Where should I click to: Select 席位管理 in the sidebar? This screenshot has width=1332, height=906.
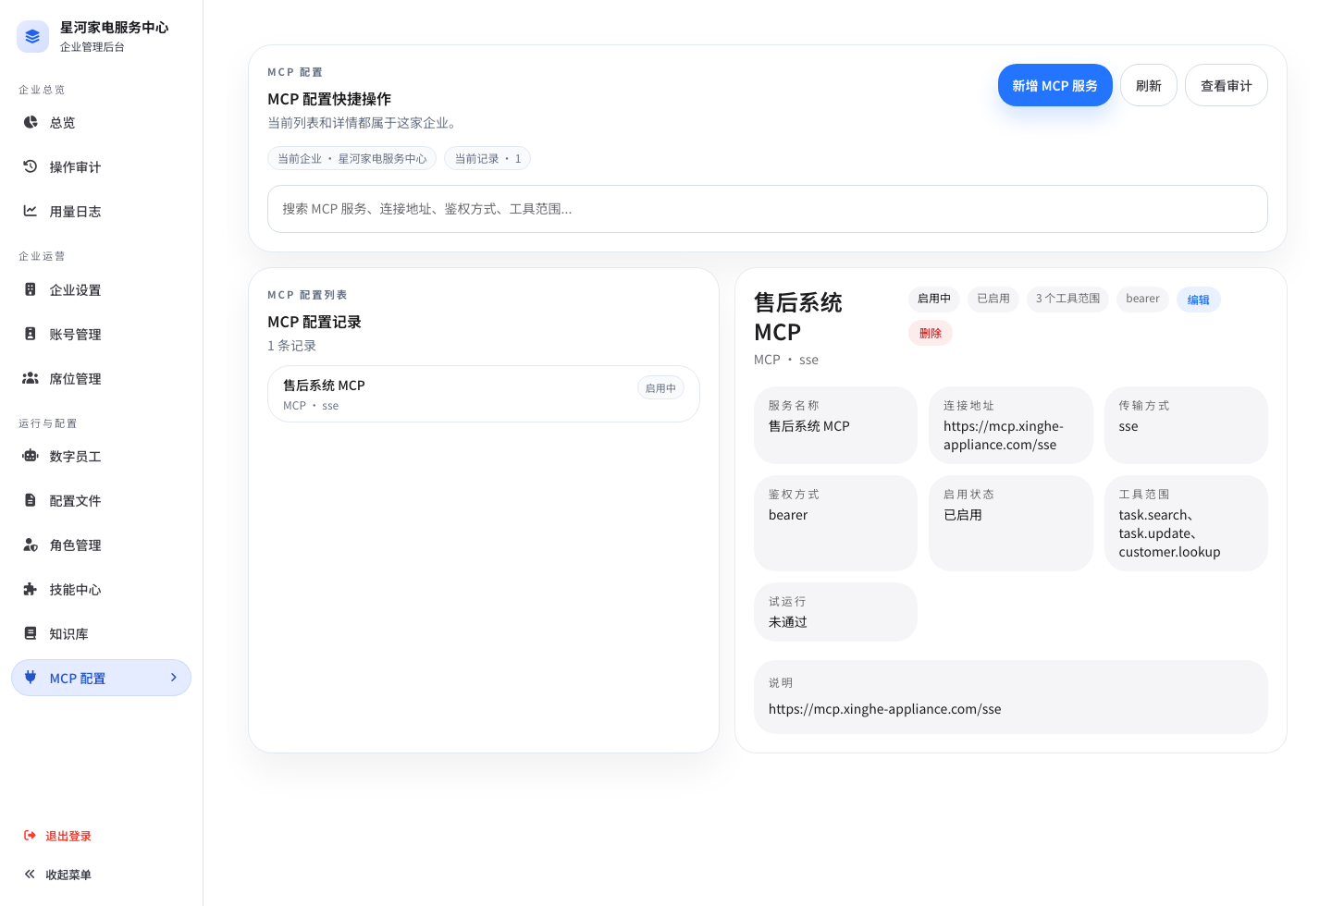tap(75, 379)
